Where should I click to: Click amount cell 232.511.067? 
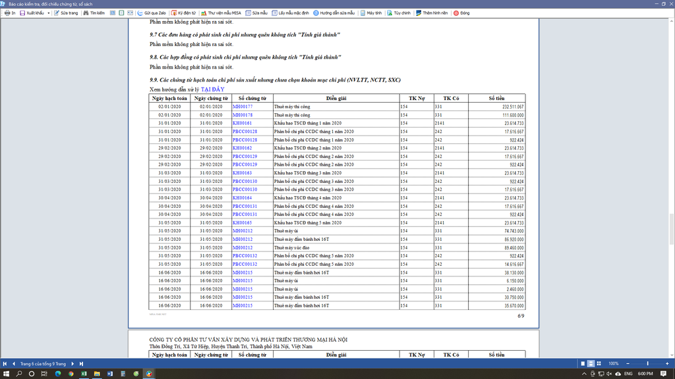coord(496,107)
